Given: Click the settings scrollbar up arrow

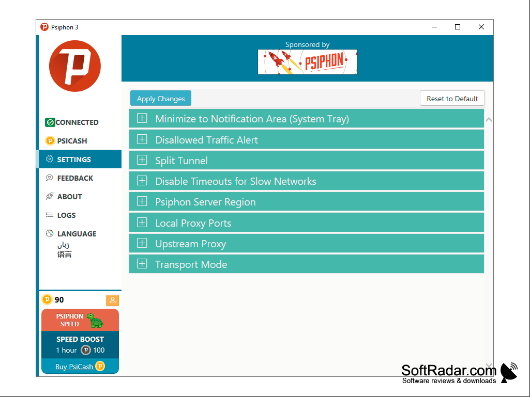Looking at the screenshot, I should pyautogui.click(x=489, y=119).
